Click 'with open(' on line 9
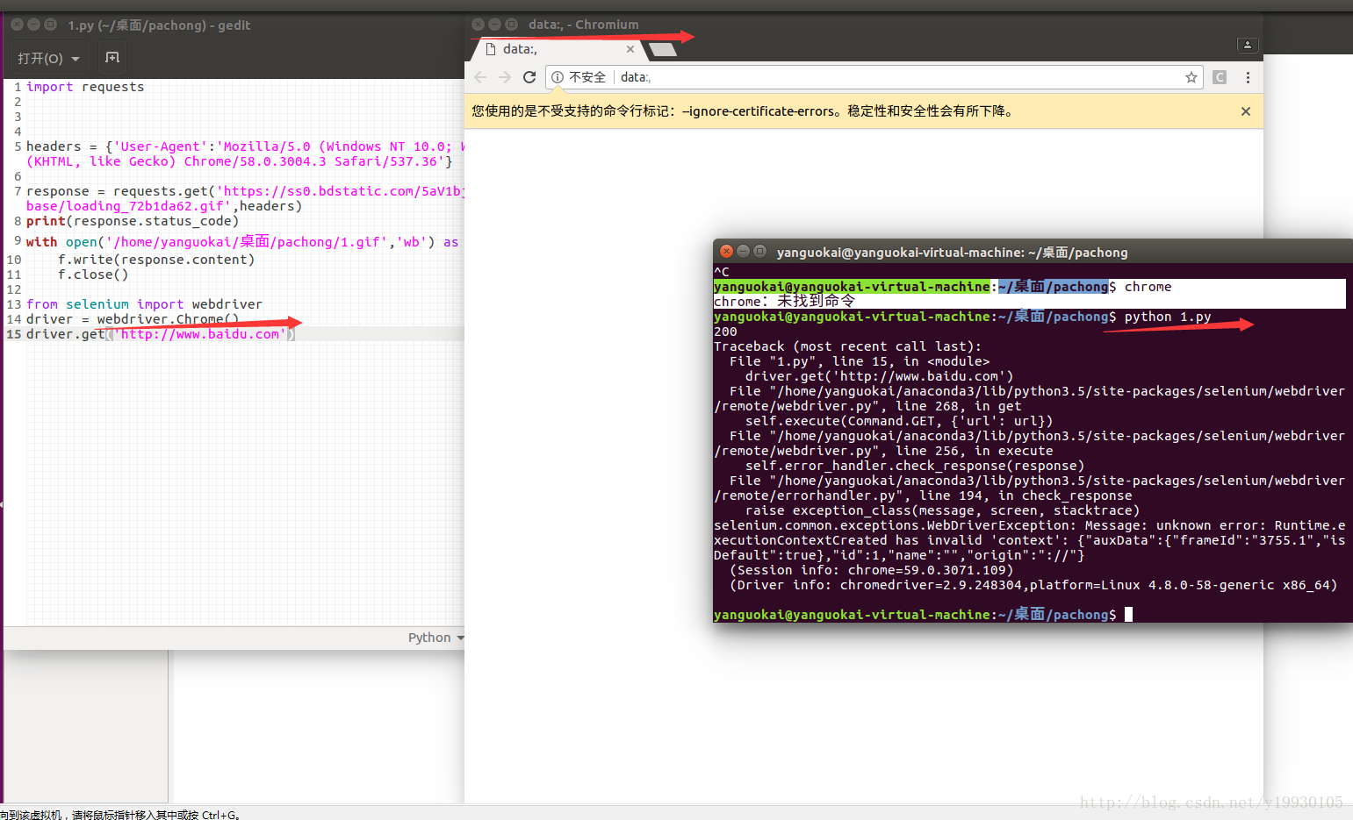 click(65, 242)
